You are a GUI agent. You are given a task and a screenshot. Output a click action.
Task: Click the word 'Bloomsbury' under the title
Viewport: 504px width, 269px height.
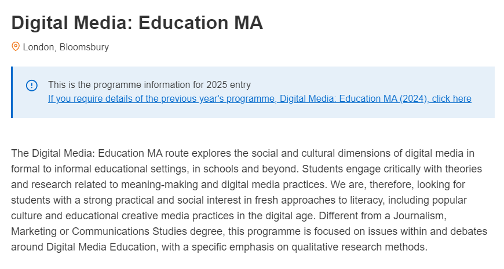coord(84,47)
